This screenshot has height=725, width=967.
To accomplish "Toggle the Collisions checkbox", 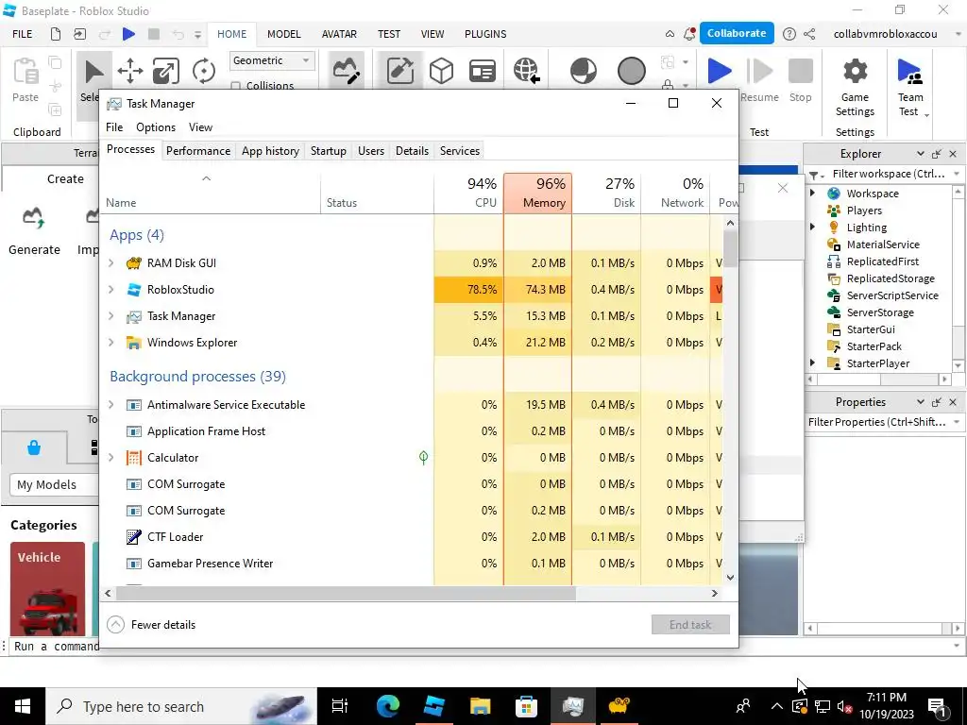I will pos(235,86).
